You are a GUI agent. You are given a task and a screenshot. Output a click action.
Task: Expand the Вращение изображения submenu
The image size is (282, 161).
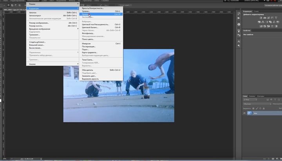[x=53, y=29]
